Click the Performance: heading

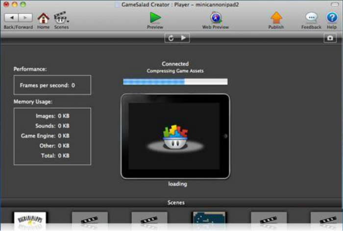30,69
